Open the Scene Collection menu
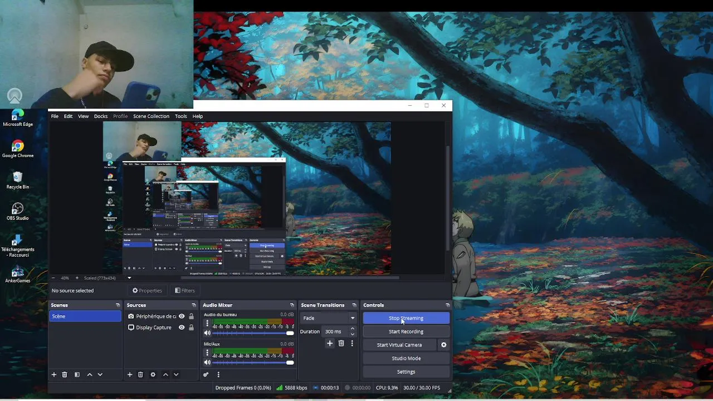713x401 pixels. pos(151,116)
